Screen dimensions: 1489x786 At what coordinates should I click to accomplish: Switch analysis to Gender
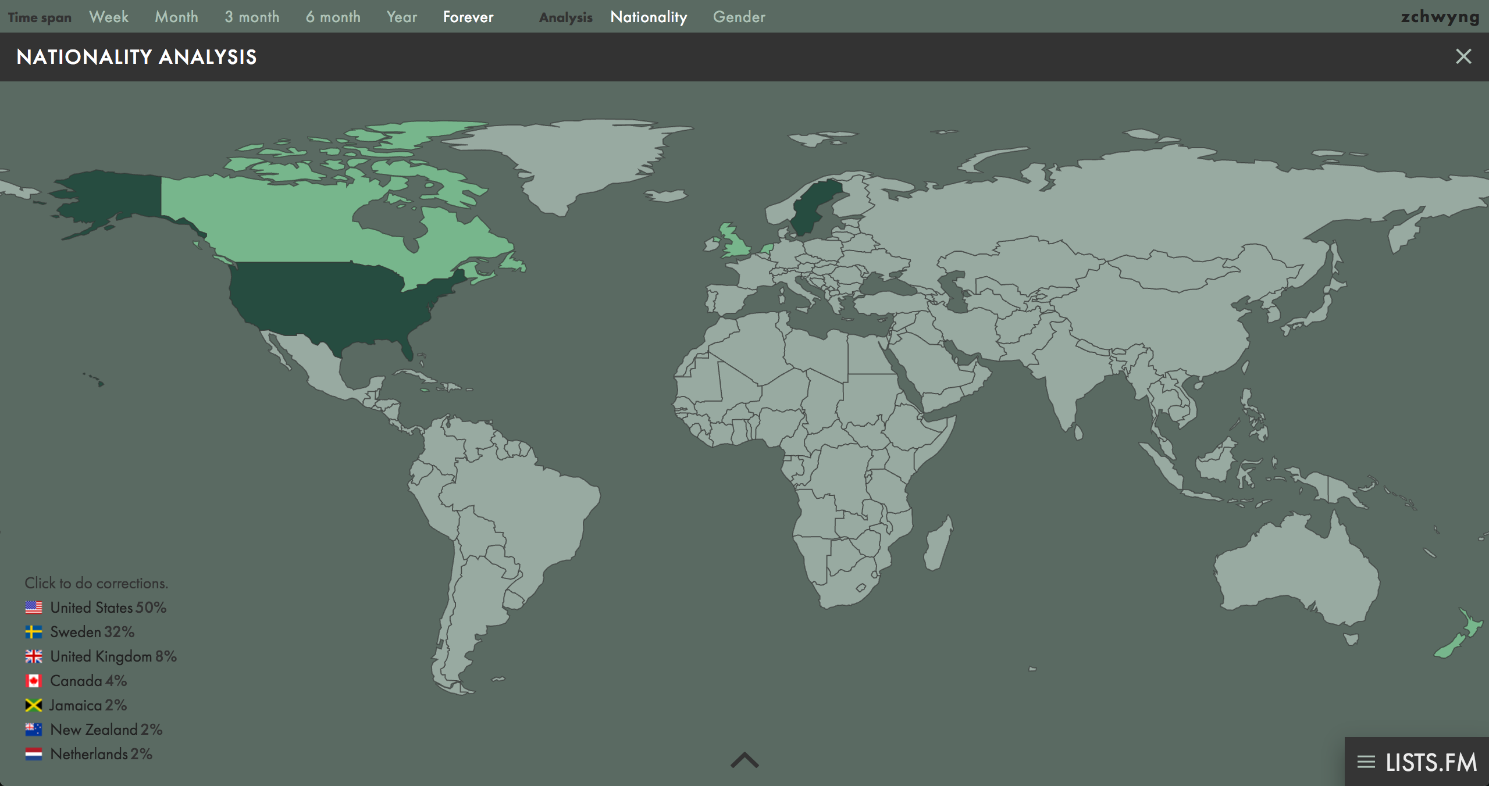[739, 17]
